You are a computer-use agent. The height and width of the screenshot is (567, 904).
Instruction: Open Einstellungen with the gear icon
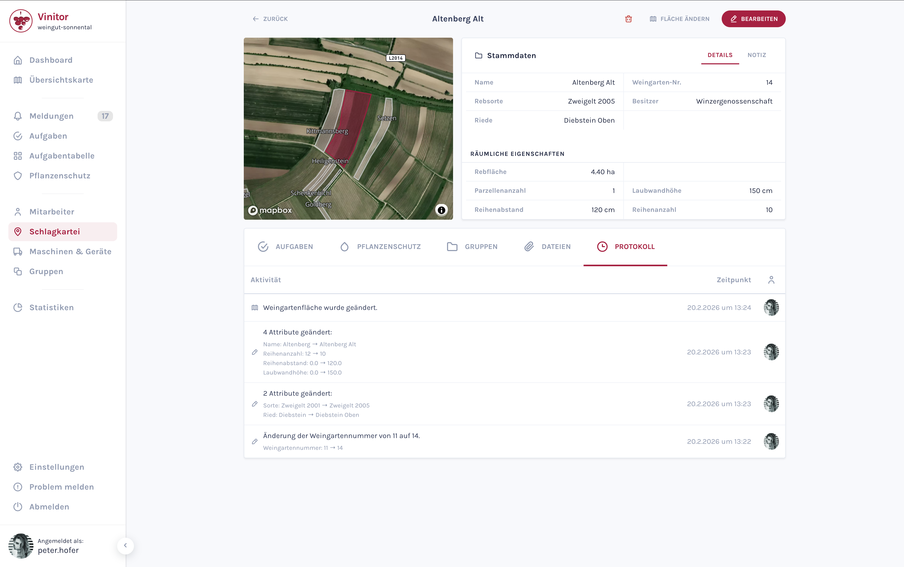[18, 467]
